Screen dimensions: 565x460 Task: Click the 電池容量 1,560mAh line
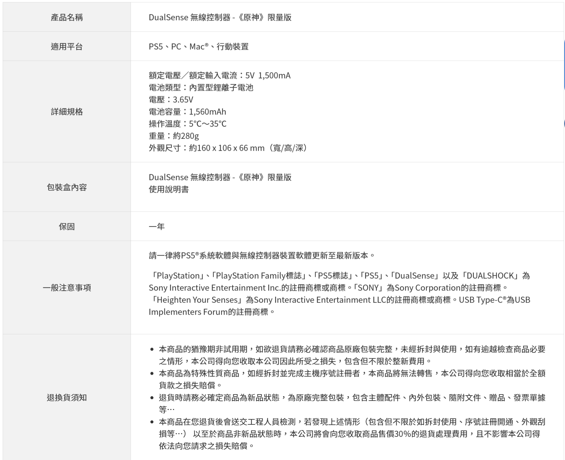[187, 112]
